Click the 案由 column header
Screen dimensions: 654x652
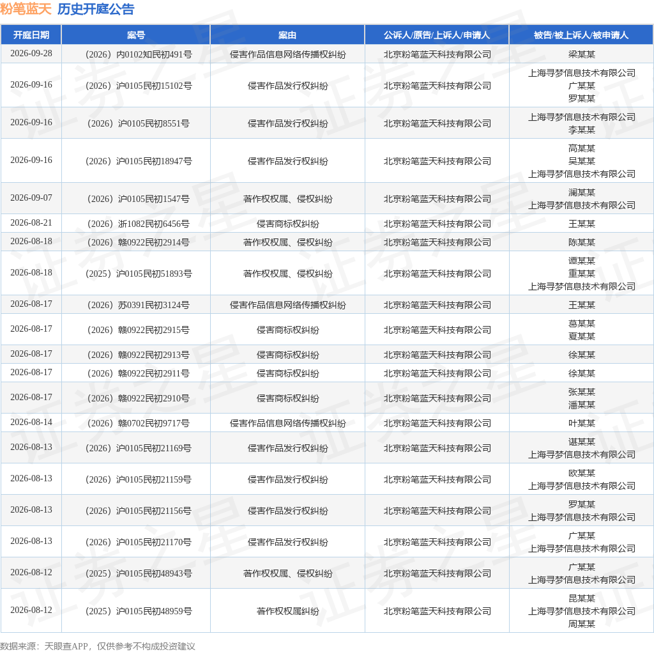tap(287, 35)
